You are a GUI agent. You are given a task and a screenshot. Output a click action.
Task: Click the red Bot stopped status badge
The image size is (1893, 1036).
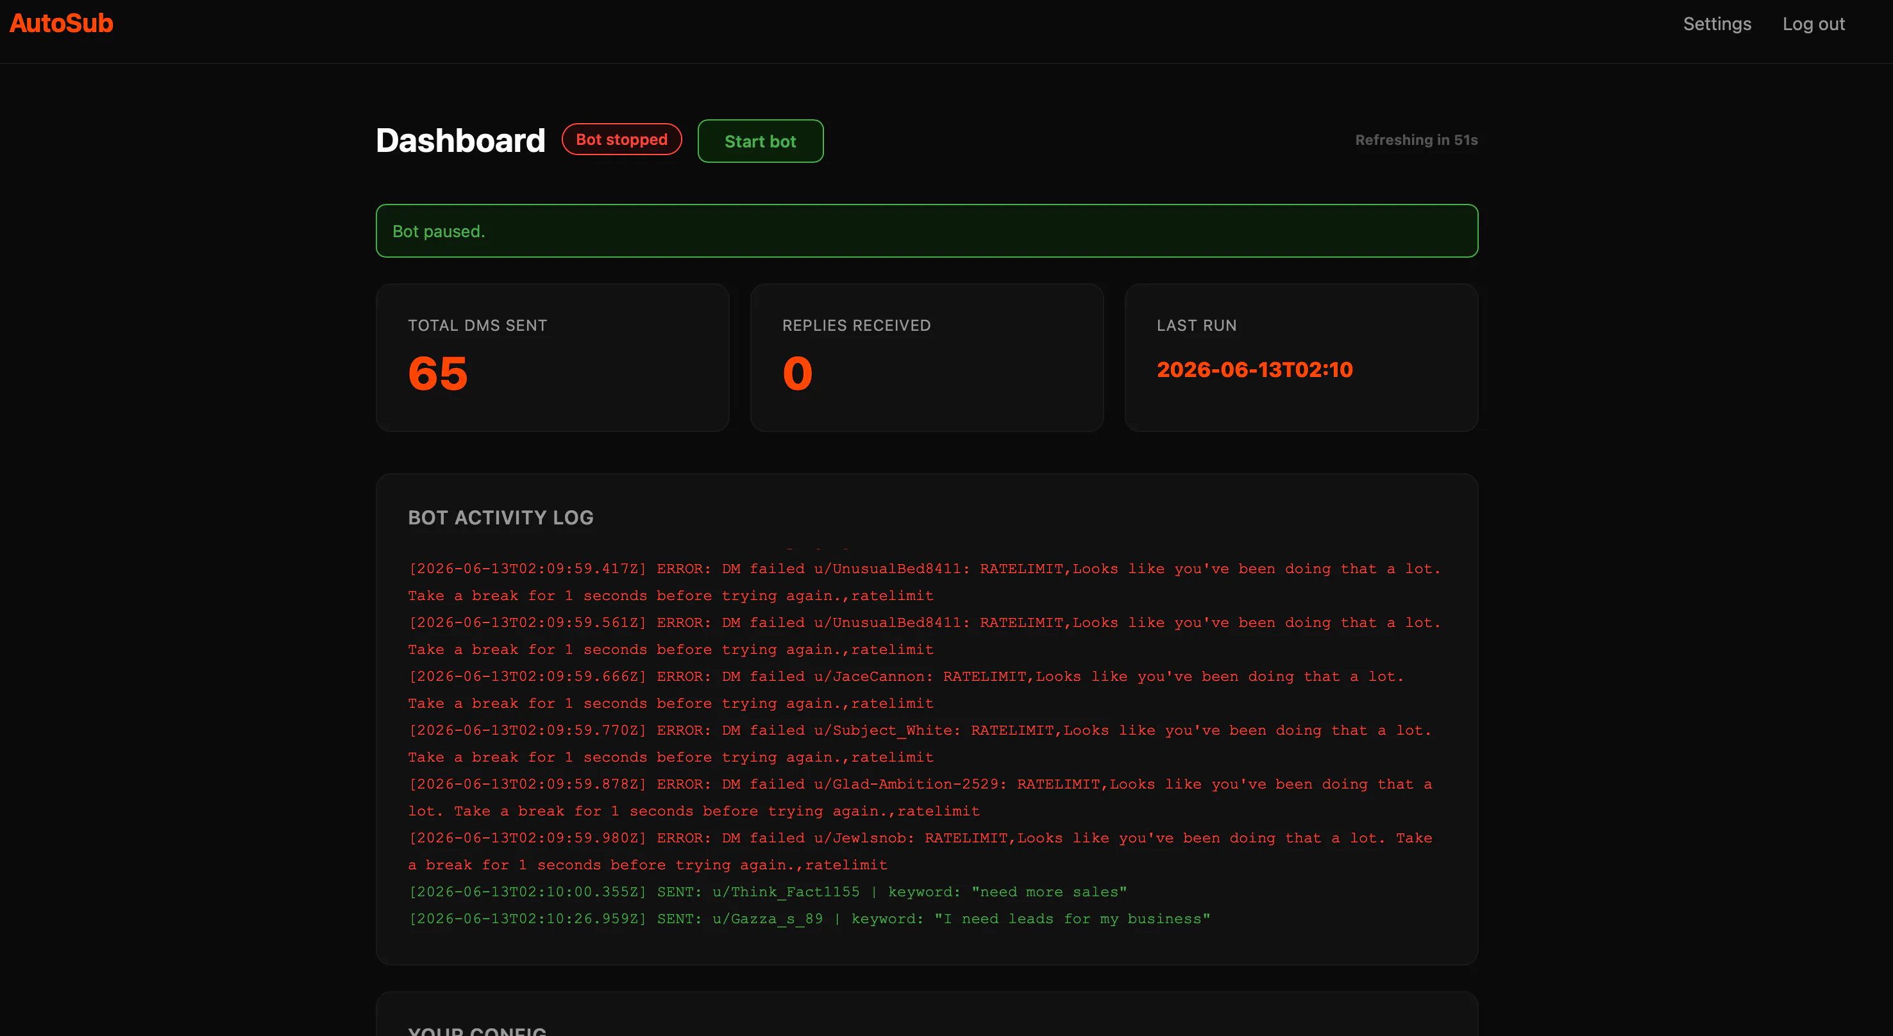pos(621,140)
